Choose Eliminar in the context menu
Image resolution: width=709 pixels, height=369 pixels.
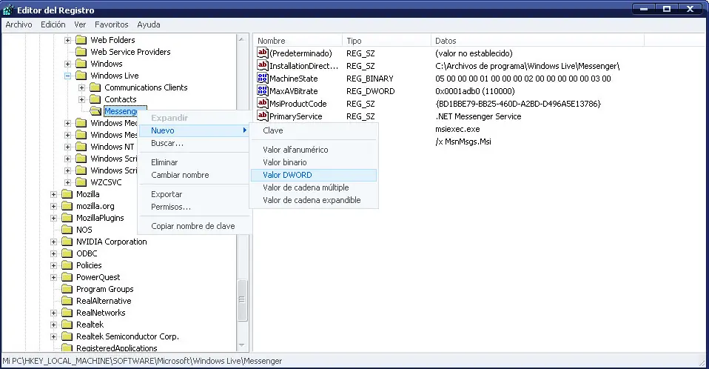click(194, 162)
